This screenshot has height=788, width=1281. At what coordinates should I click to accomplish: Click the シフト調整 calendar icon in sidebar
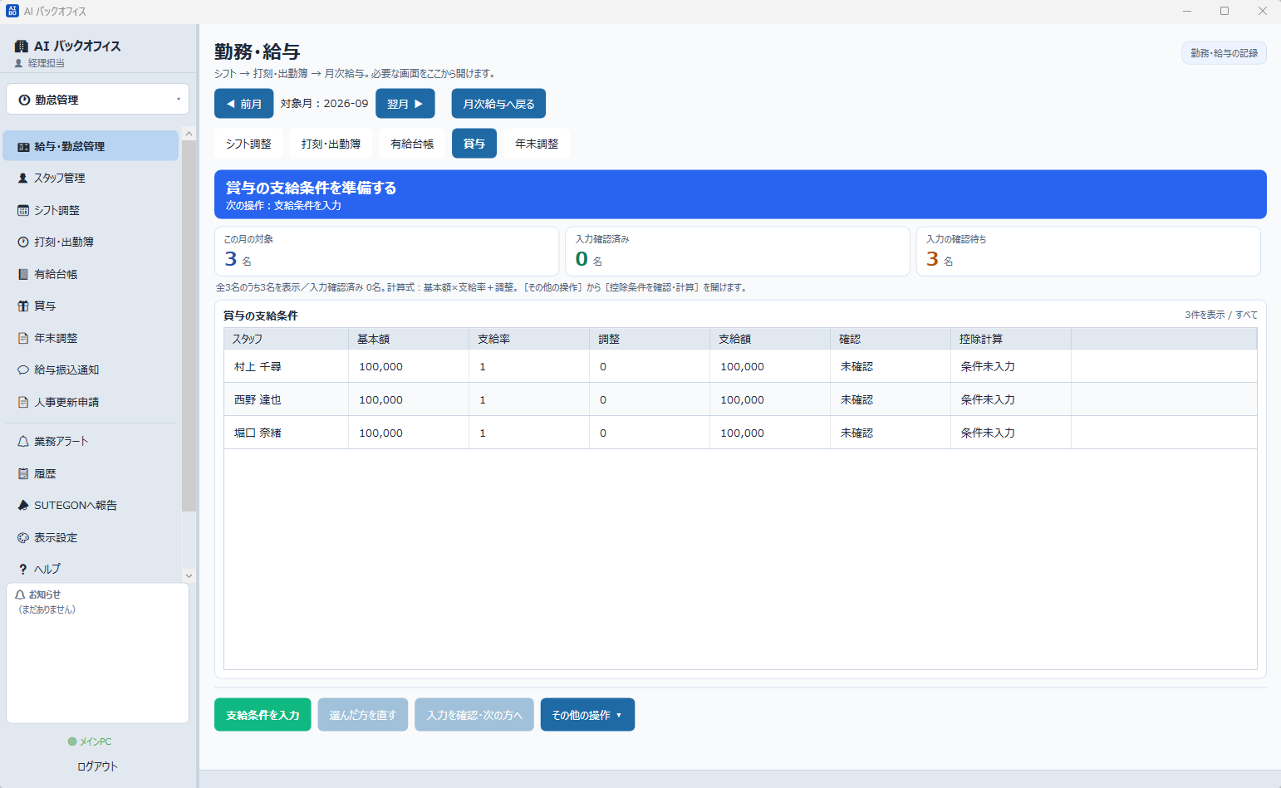coord(23,211)
